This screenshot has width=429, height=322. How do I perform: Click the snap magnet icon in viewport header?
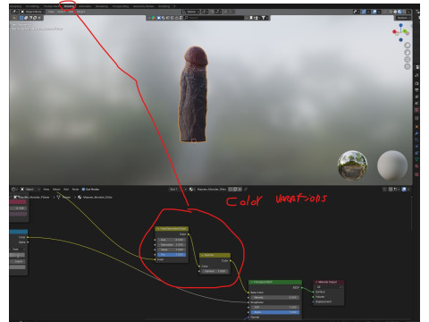[213, 12]
